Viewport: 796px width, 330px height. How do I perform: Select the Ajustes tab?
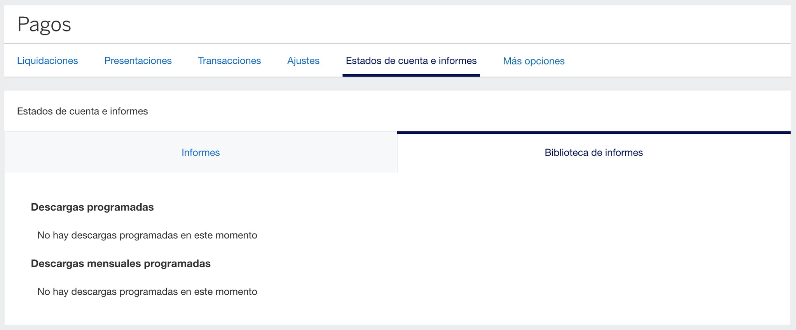coord(303,61)
